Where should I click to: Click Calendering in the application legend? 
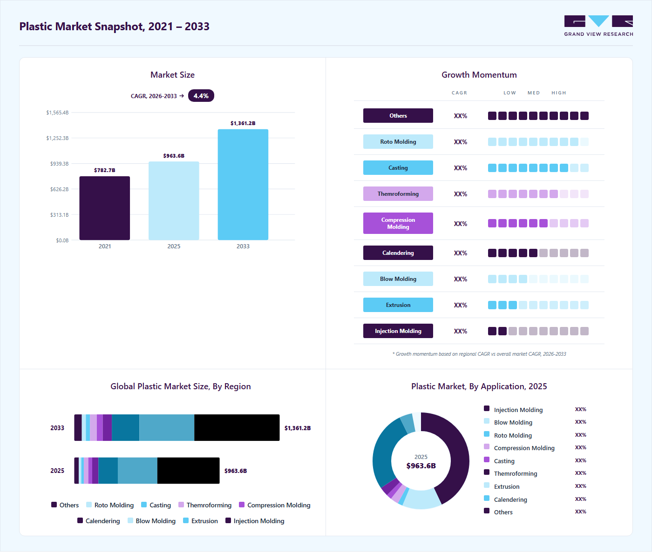[510, 499]
